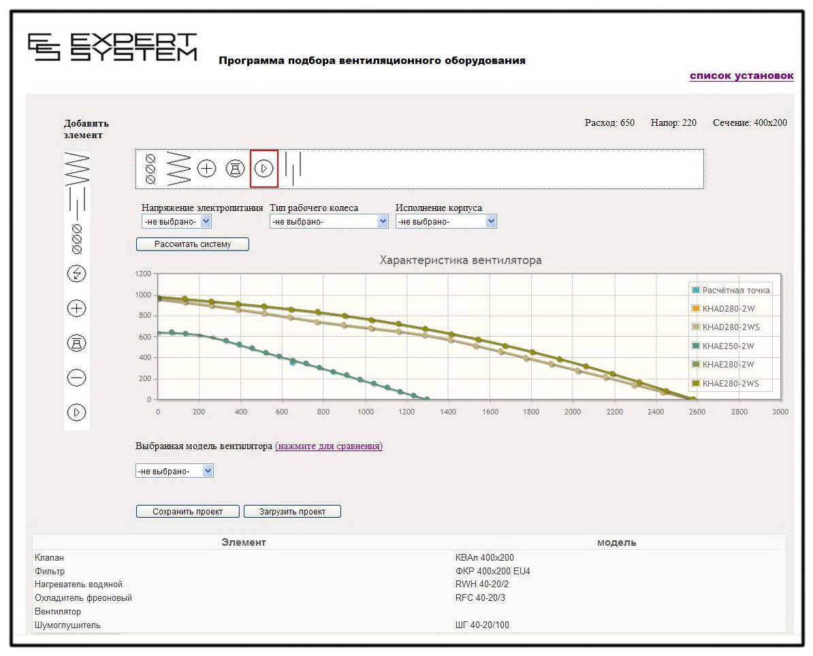Open the fan model selection dropdown
This screenshot has width=813, height=656.
[174, 470]
